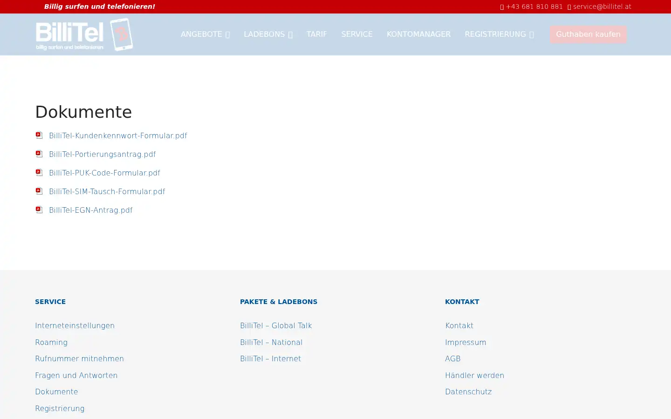Click PDF icon beside Kundenkennwort-Formular file

(39, 135)
